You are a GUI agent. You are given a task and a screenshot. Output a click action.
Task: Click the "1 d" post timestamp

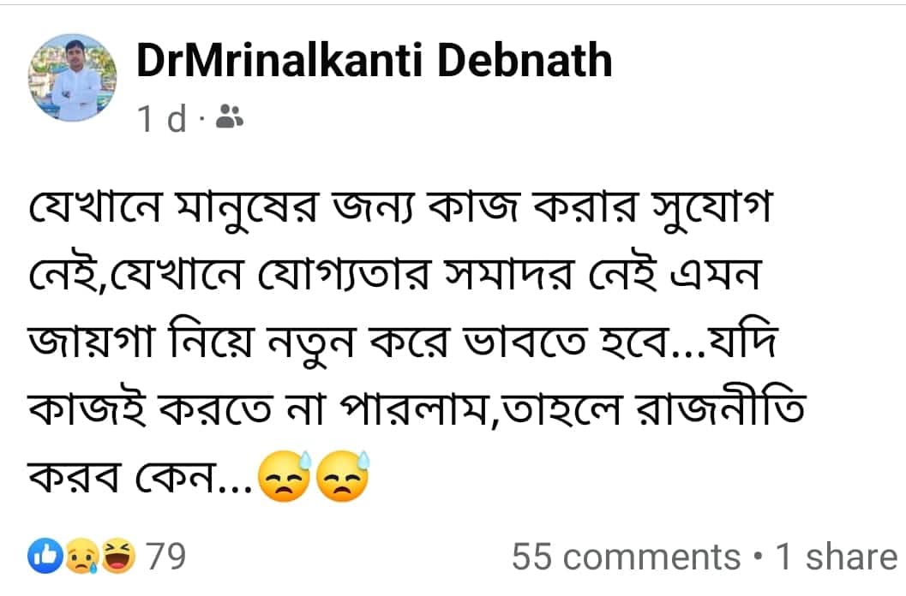click(163, 120)
